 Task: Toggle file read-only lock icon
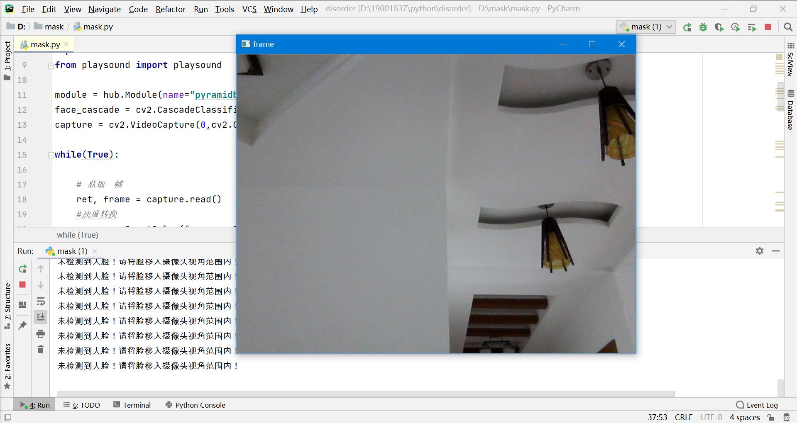[x=771, y=417]
